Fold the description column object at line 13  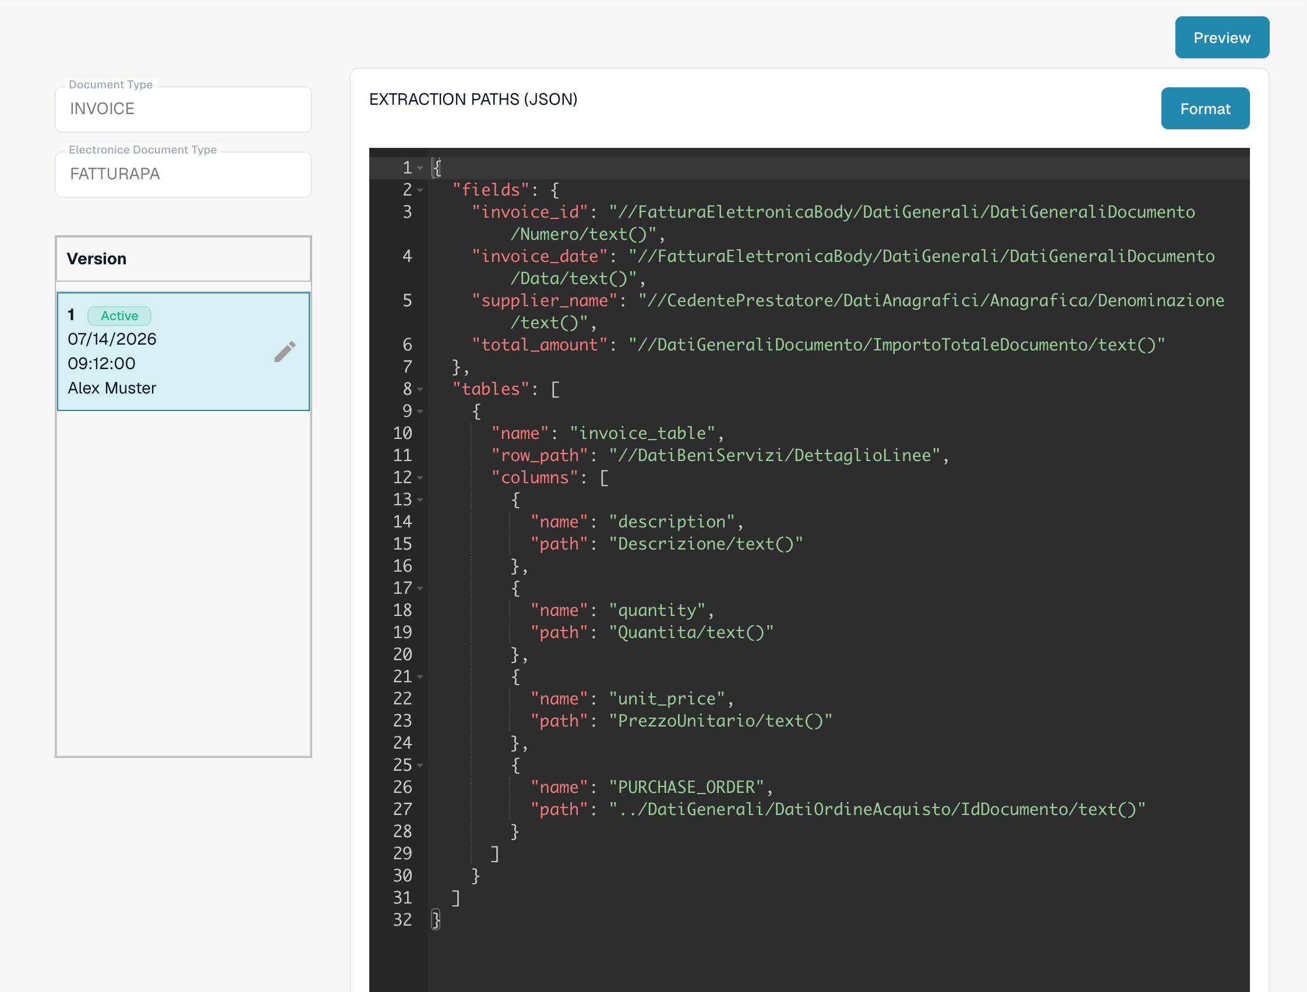point(420,500)
